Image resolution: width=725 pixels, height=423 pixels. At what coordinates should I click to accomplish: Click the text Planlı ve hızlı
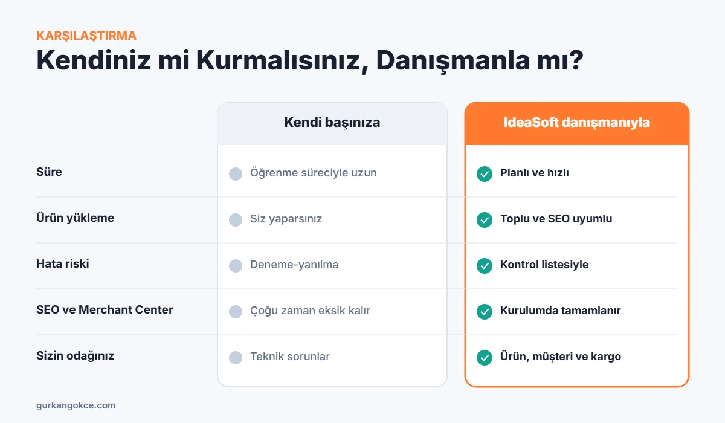tap(535, 173)
